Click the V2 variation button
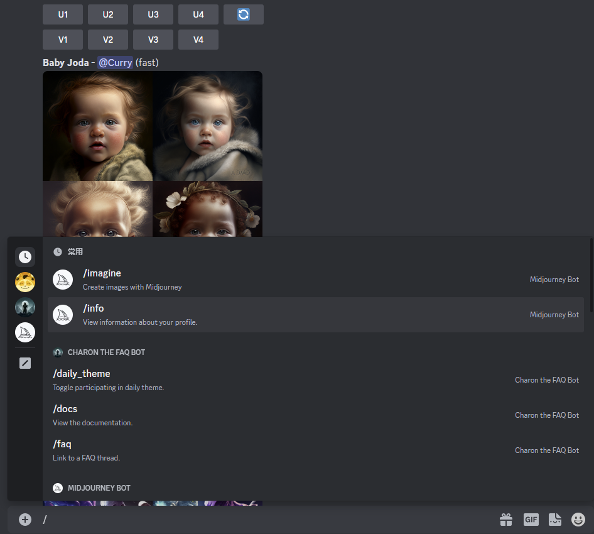Viewport: 594px width, 534px height. tap(107, 40)
